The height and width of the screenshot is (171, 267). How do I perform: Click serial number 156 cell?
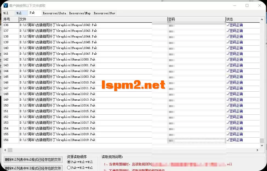11,140
